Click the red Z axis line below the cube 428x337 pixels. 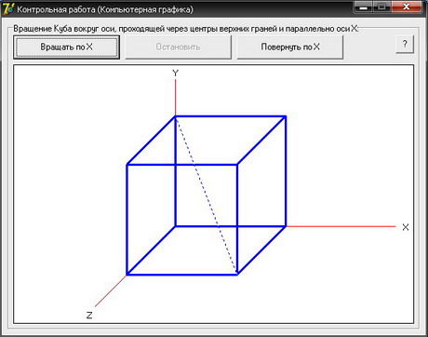click(x=111, y=290)
